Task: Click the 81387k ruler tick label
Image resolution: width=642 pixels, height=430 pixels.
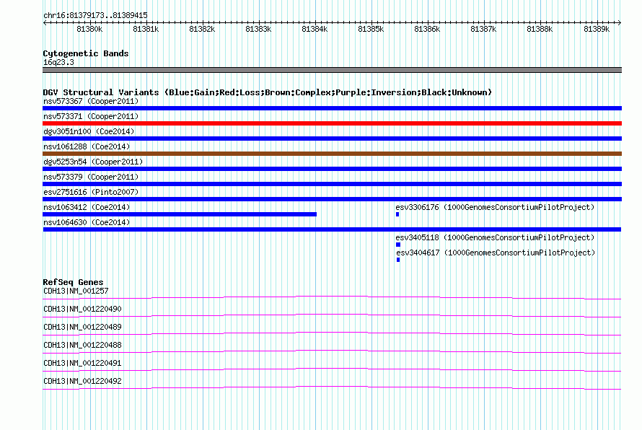Action: [x=483, y=29]
